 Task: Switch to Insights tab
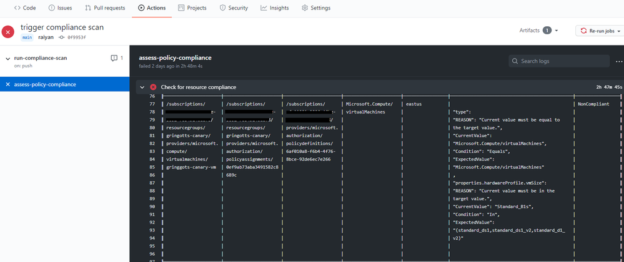pos(275,8)
